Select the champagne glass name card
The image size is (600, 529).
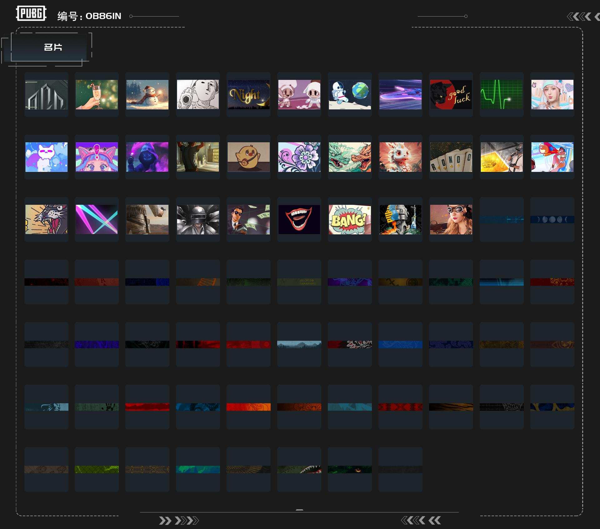click(97, 94)
